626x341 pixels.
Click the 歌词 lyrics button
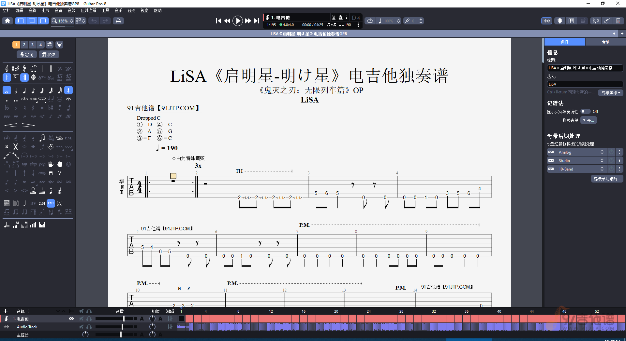(x=27, y=55)
